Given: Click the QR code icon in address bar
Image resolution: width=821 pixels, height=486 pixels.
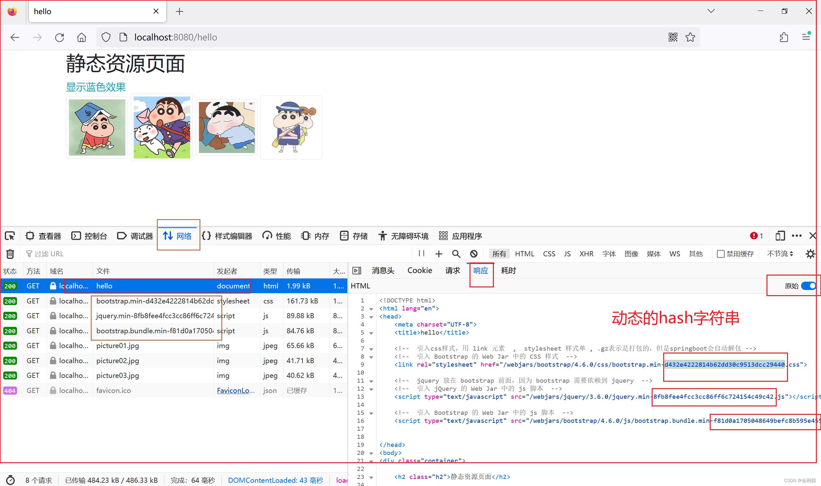Looking at the screenshot, I should coord(673,37).
